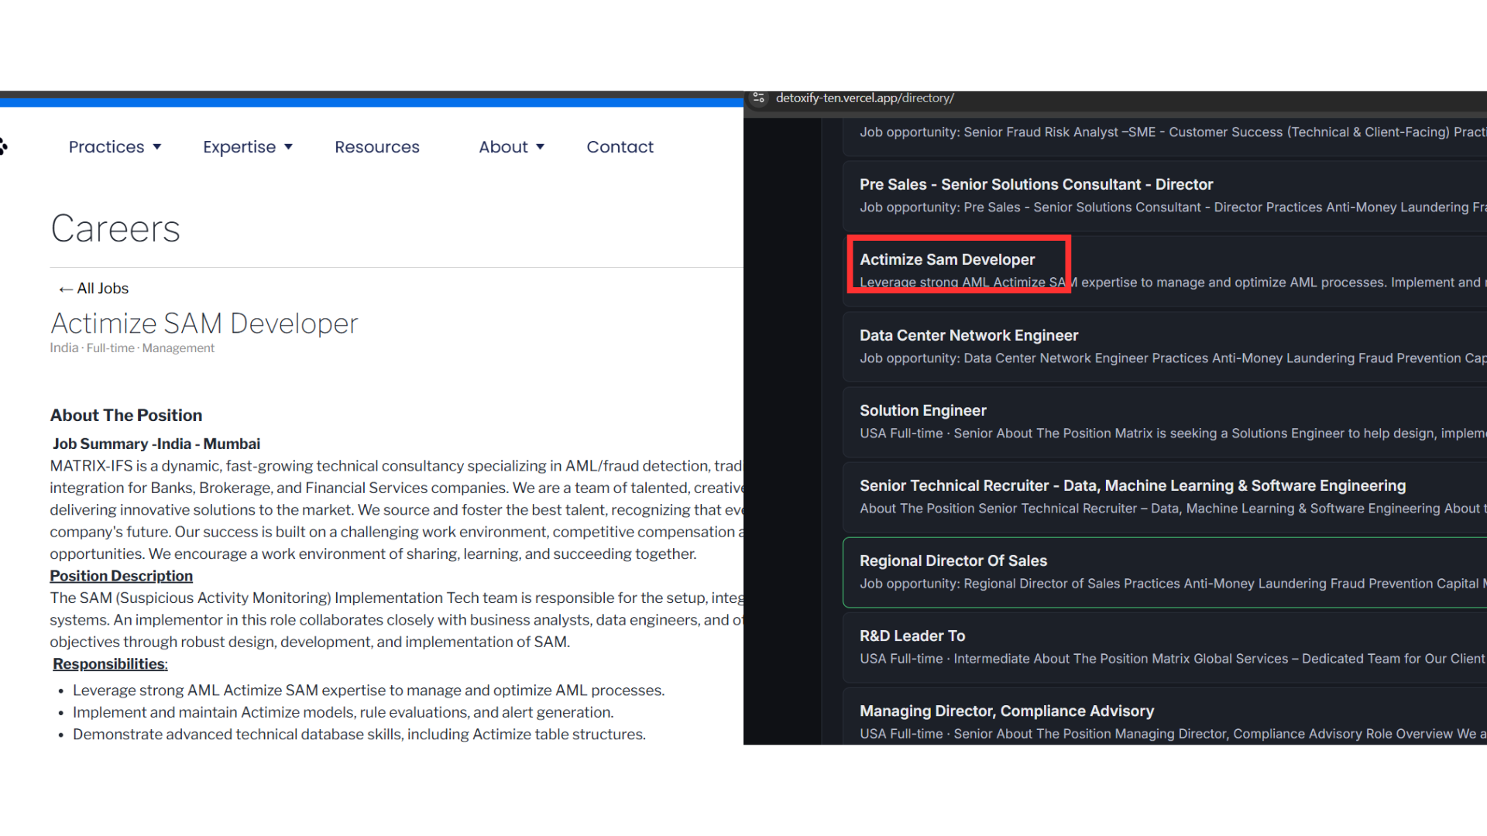Viewport: 1487px width, 836px height.
Task: Click the R&D Leader To description line
Action: tap(1173, 659)
